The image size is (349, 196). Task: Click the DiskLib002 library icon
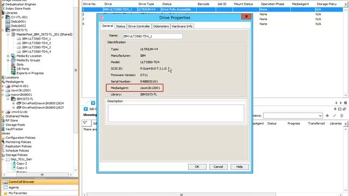coord(8,26)
